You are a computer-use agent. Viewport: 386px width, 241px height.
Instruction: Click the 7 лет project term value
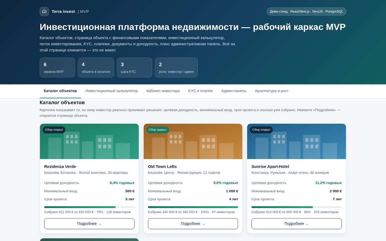tap(337, 199)
